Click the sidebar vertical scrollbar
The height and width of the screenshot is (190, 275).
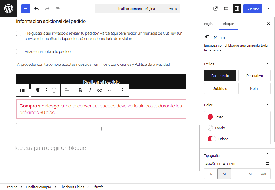point(274,80)
